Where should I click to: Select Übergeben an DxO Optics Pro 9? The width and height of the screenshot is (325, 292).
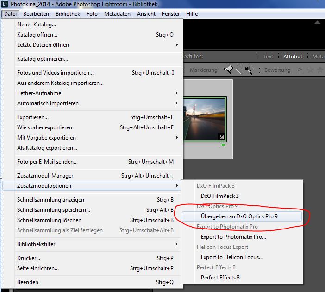(x=242, y=216)
